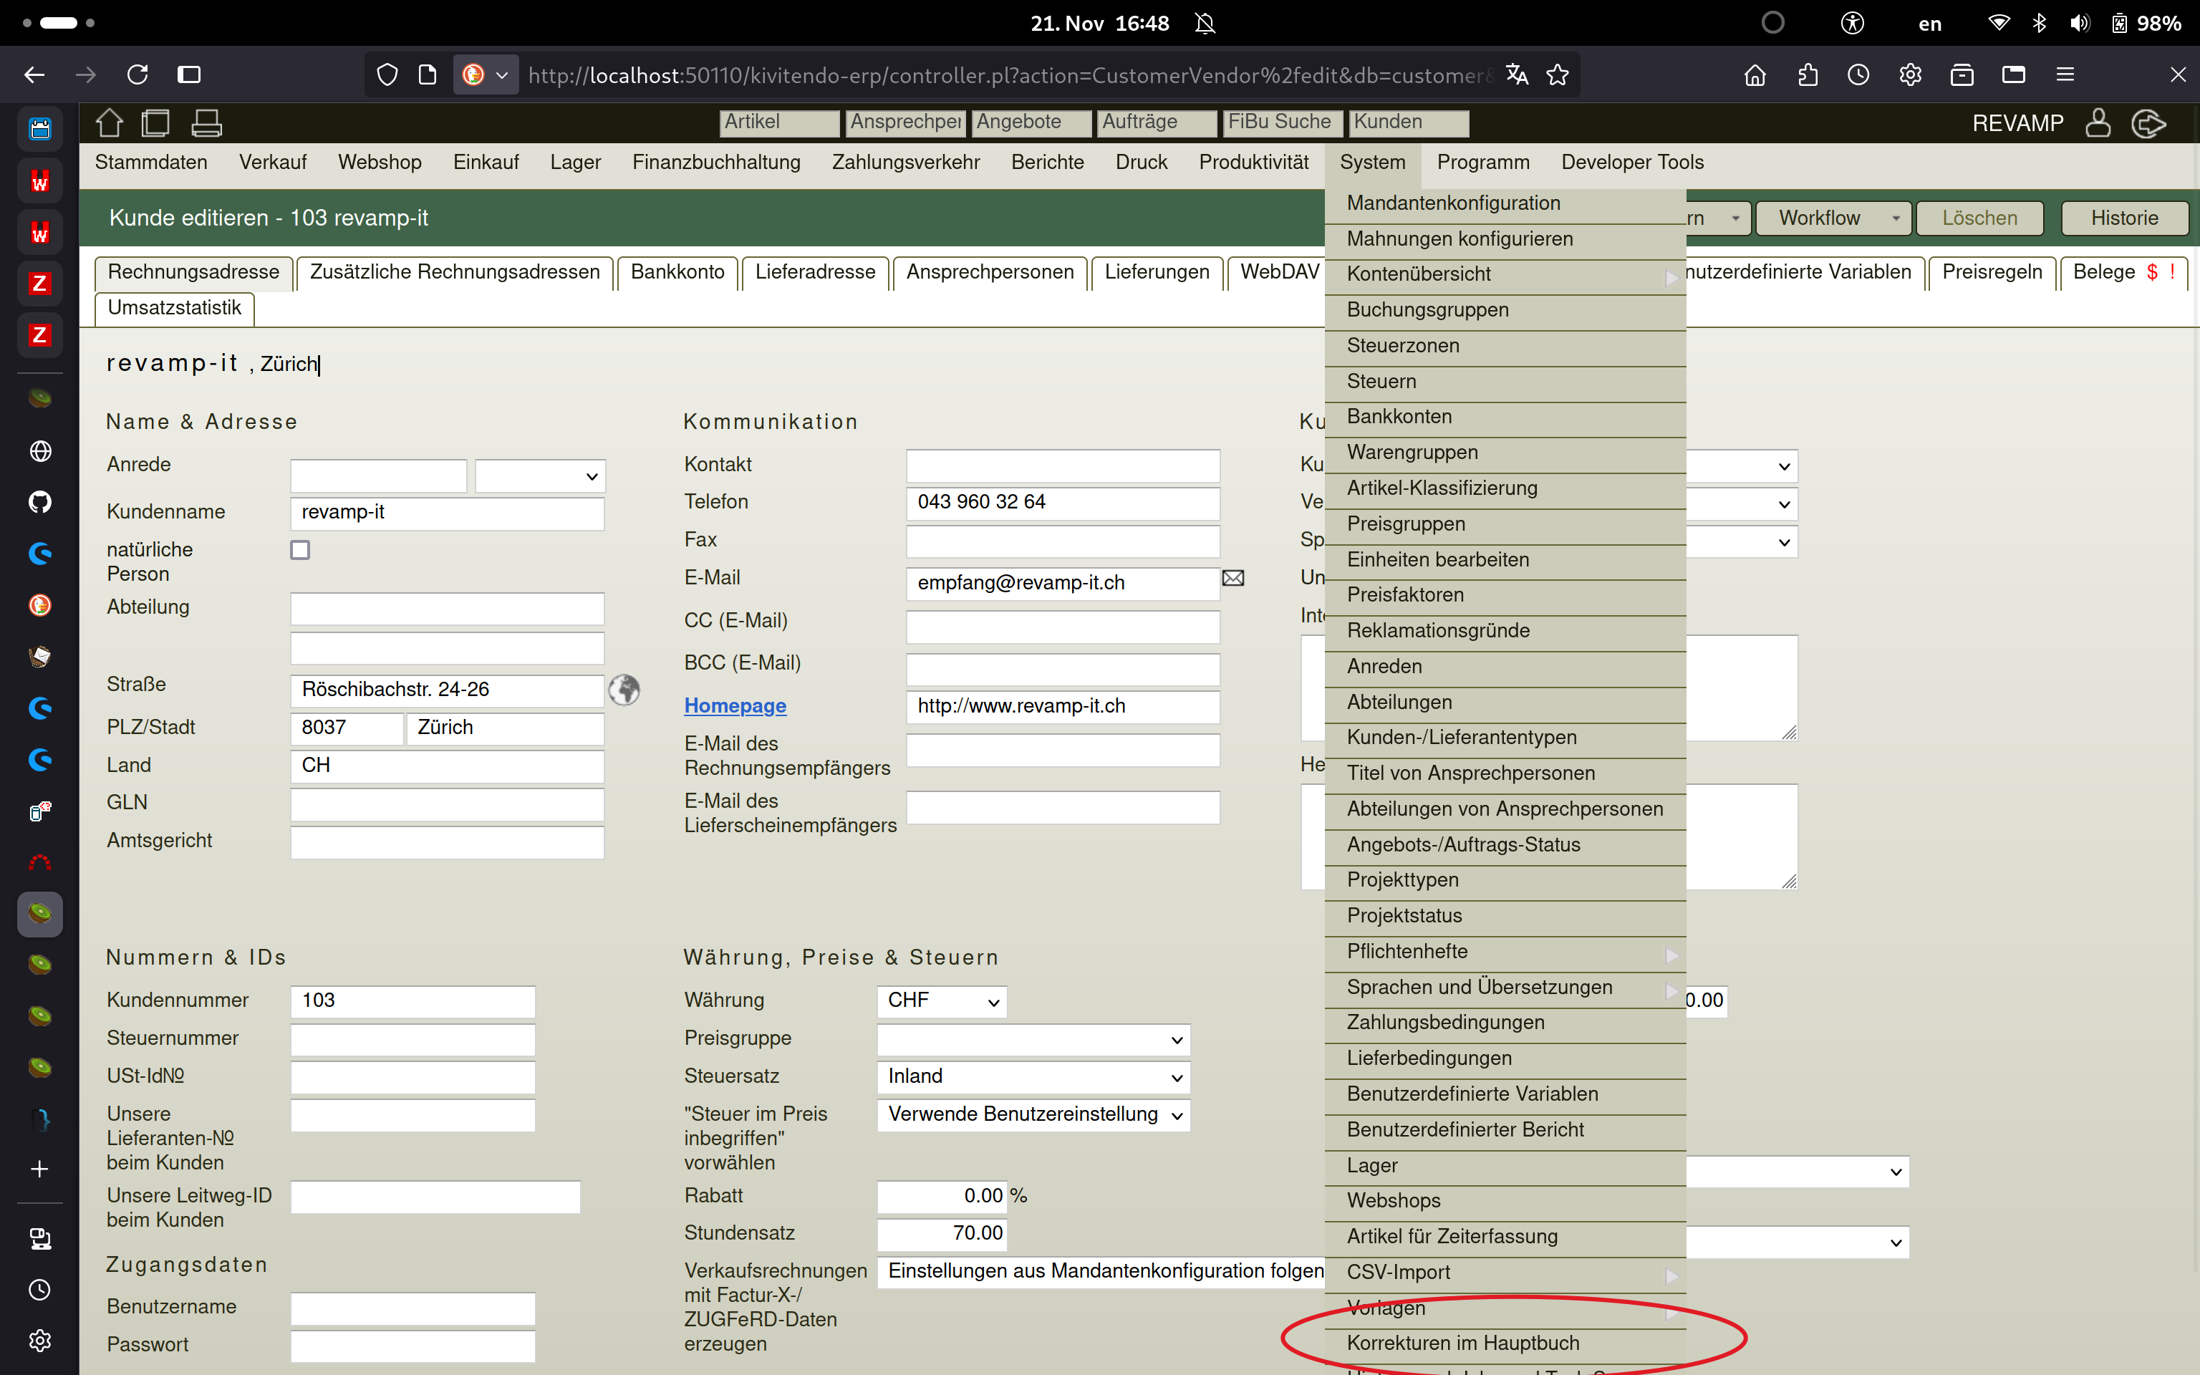
Task: Expand the Workflow button dropdown
Action: pyautogui.click(x=1896, y=218)
